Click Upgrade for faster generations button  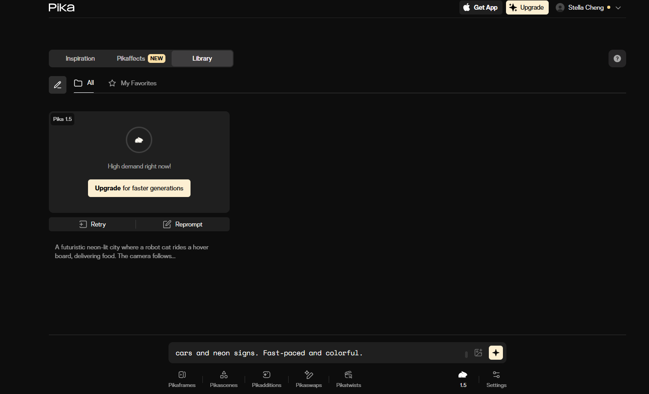coord(139,188)
